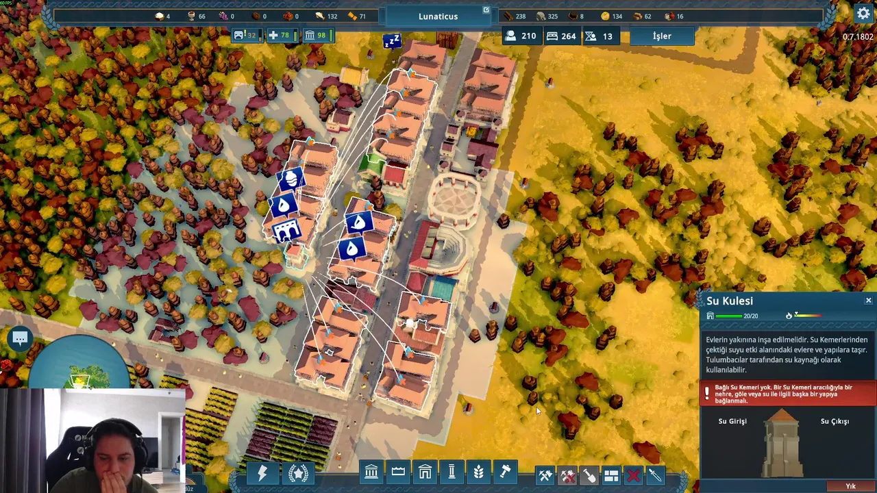The height and width of the screenshot is (493, 877).
Task: Click the circular minimap
Action: (x=81, y=362)
